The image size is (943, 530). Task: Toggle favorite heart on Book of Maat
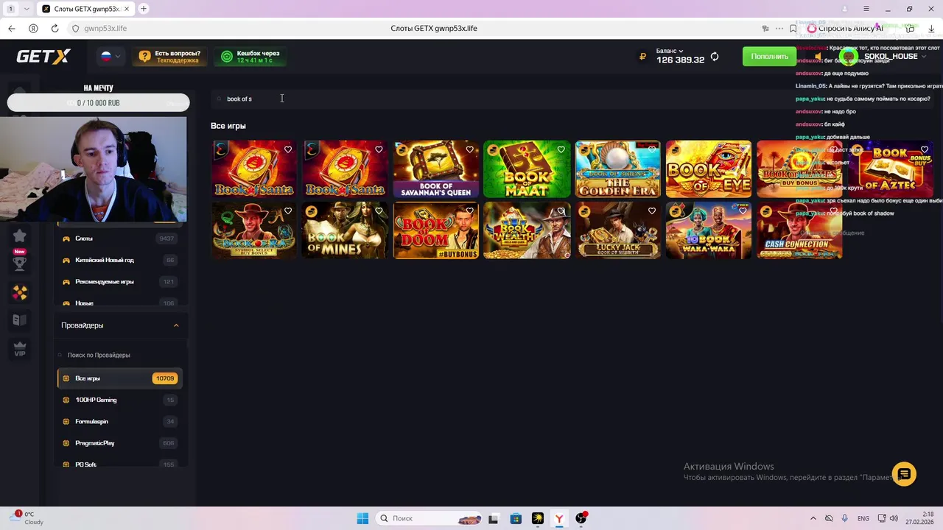point(561,149)
